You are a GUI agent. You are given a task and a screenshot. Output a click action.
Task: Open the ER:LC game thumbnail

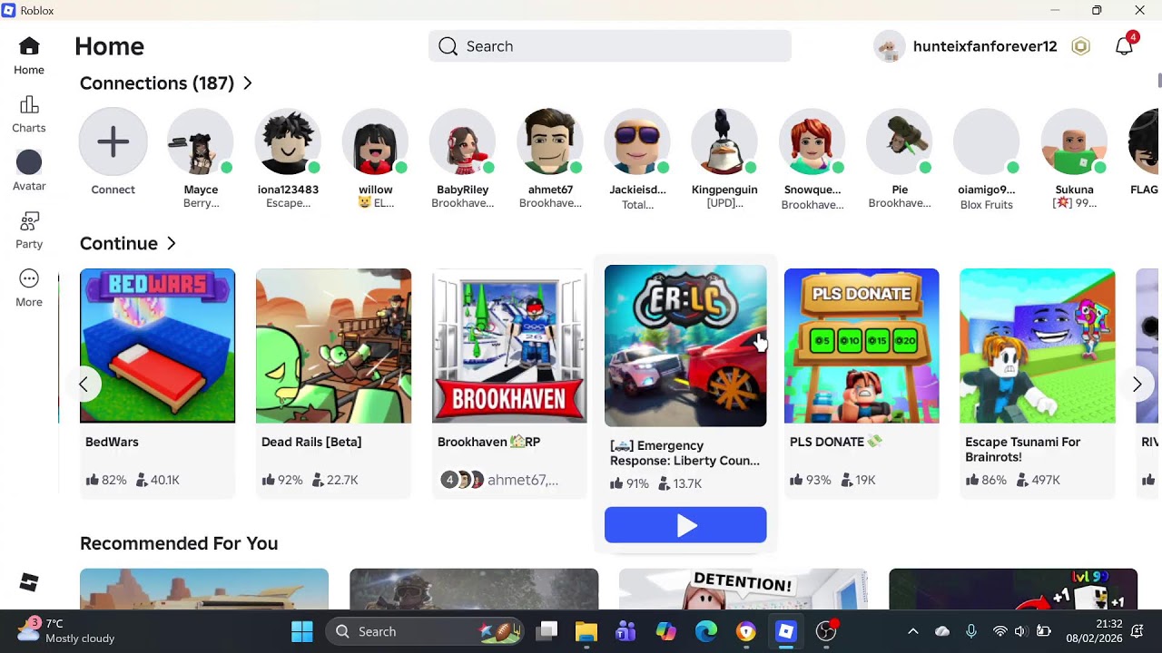(x=685, y=346)
